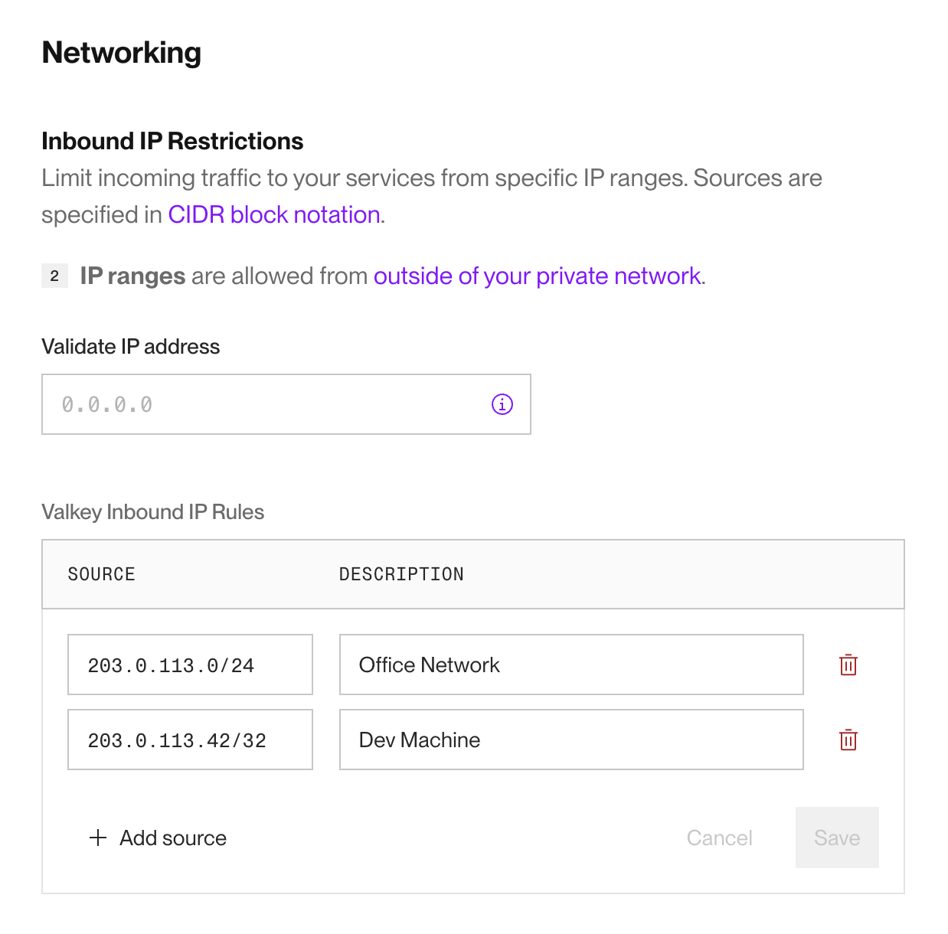This screenshot has width=948, height=934.
Task: Select the 203.0.113.0/24 source field
Action: (x=190, y=665)
